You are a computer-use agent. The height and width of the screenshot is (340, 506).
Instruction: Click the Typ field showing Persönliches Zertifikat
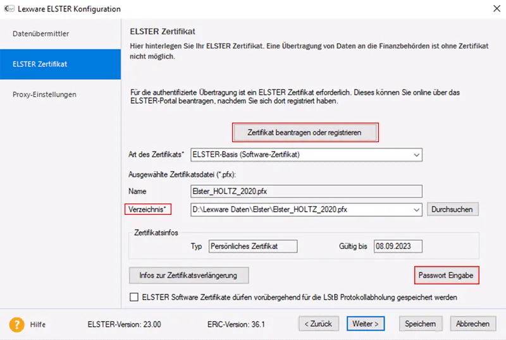pyautogui.click(x=252, y=246)
